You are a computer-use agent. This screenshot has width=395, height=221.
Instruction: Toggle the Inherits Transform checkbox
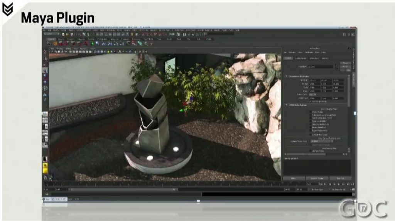(311, 101)
